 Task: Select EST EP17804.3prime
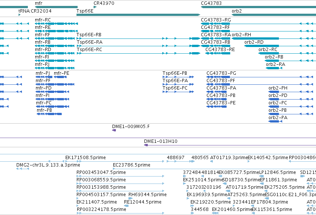coord(253,206)
